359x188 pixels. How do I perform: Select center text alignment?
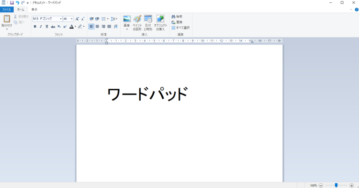[x=97, y=27]
